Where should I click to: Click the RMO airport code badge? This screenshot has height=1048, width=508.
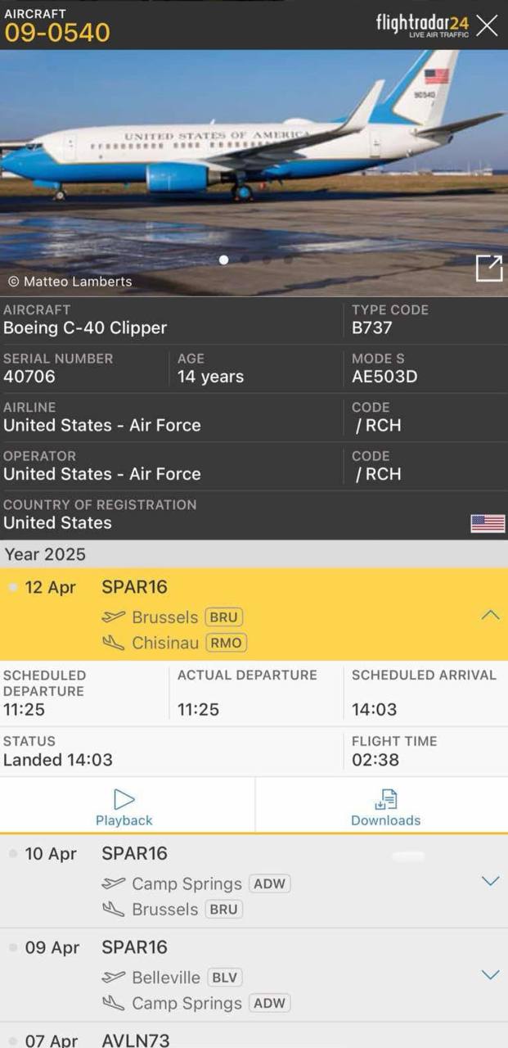point(226,643)
